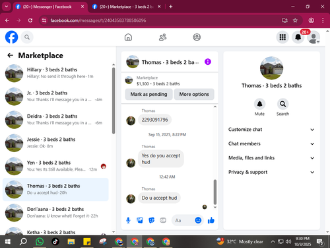The image size is (330, 248).
Task: Open TikTok from the taskbar
Action: click(x=55, y=241)
